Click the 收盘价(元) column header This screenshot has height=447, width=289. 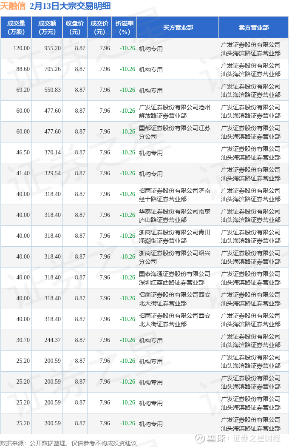[x=75, y=27]
